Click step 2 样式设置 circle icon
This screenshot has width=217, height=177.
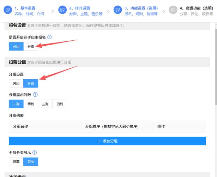point(62,10)
